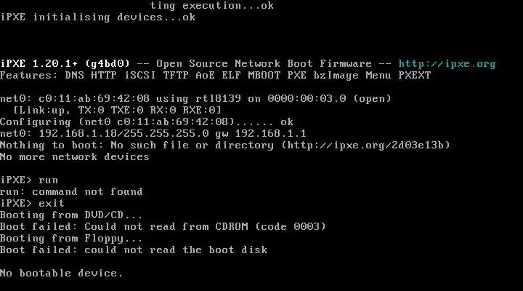Click the 'No bootable device.' message
The height and width of the screenshot is (291, 523).
click(x=62, y=274)
